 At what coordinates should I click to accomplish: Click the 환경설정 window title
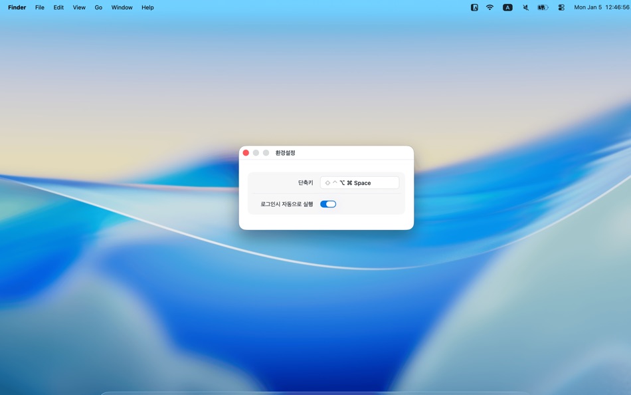point(286,153)
